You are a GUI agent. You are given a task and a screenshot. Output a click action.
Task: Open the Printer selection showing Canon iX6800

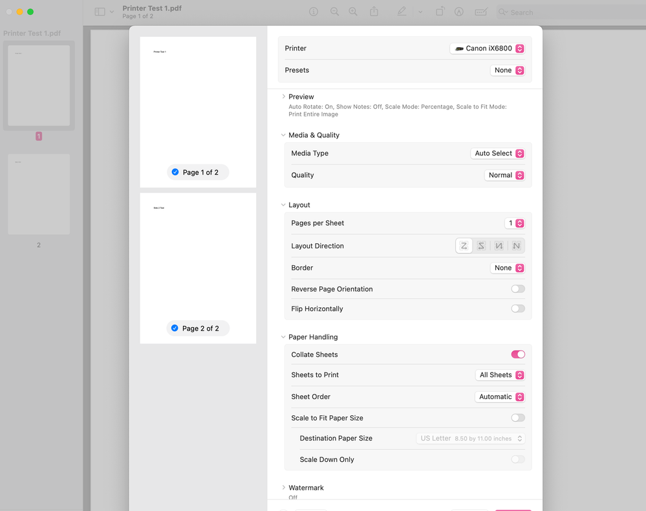[487, 48]
